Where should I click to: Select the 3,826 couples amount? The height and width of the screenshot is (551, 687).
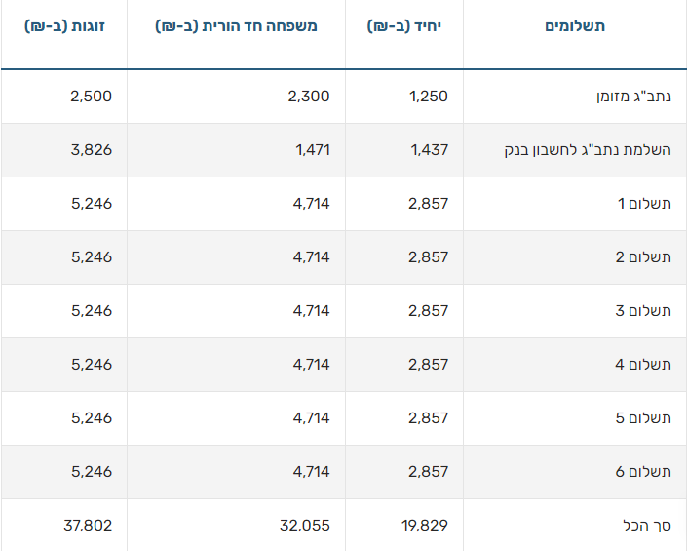click(x=92, y=150)
